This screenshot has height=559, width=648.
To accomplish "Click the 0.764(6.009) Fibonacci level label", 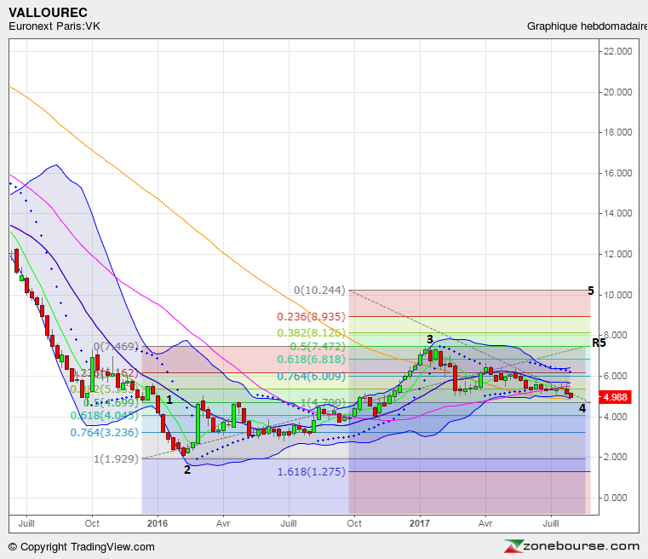I will pyautogui.click(x=311, y=377).
